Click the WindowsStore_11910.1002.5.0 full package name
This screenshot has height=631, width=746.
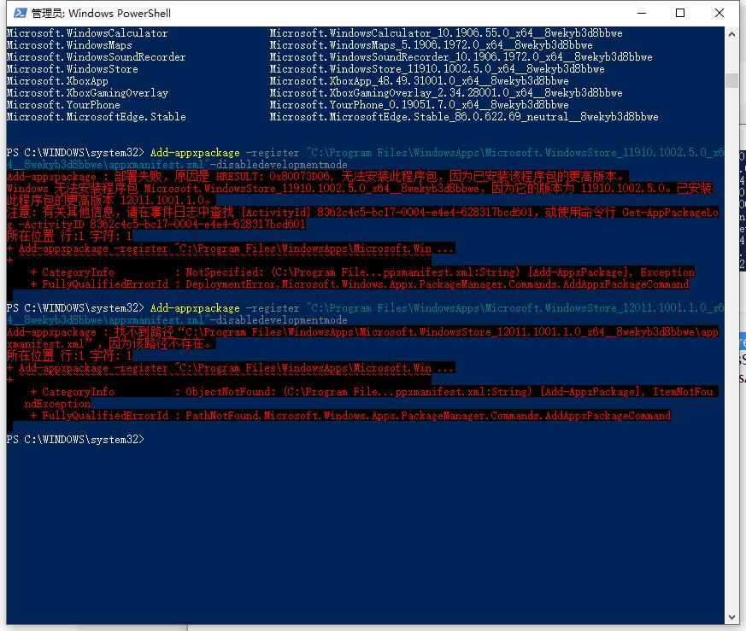pos(437,69)
